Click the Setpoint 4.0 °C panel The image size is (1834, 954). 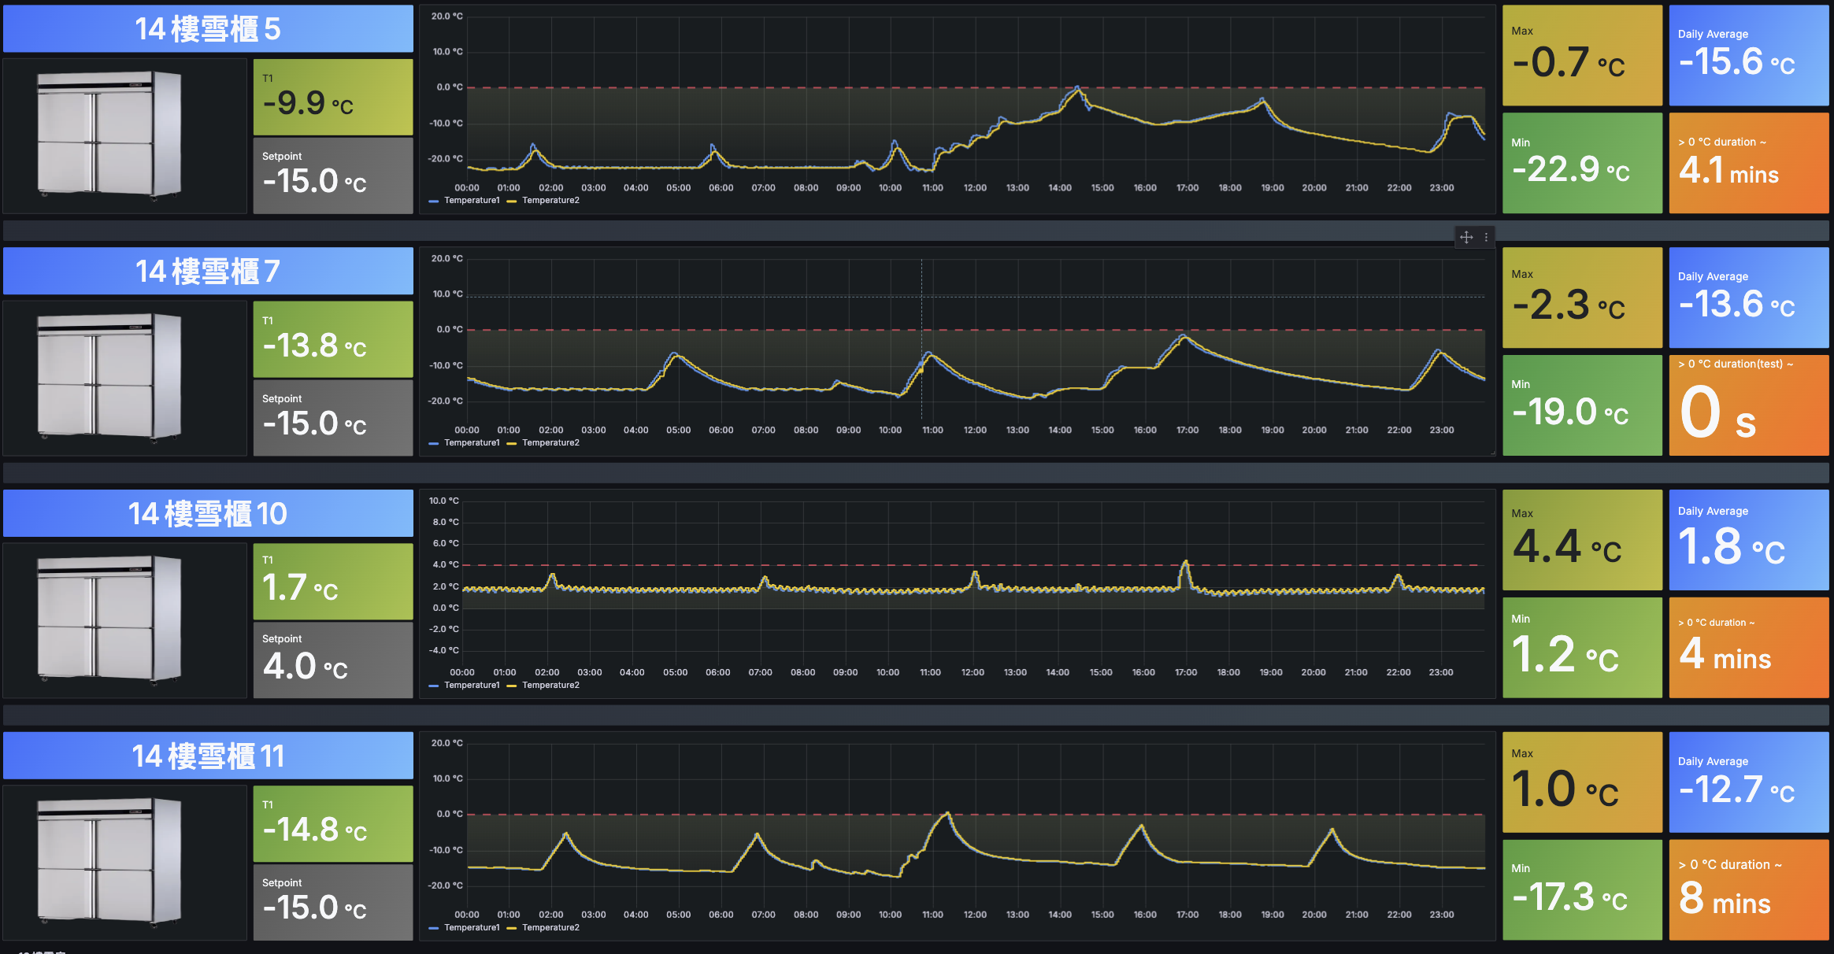pyautogui.click(x=333, y=660)
